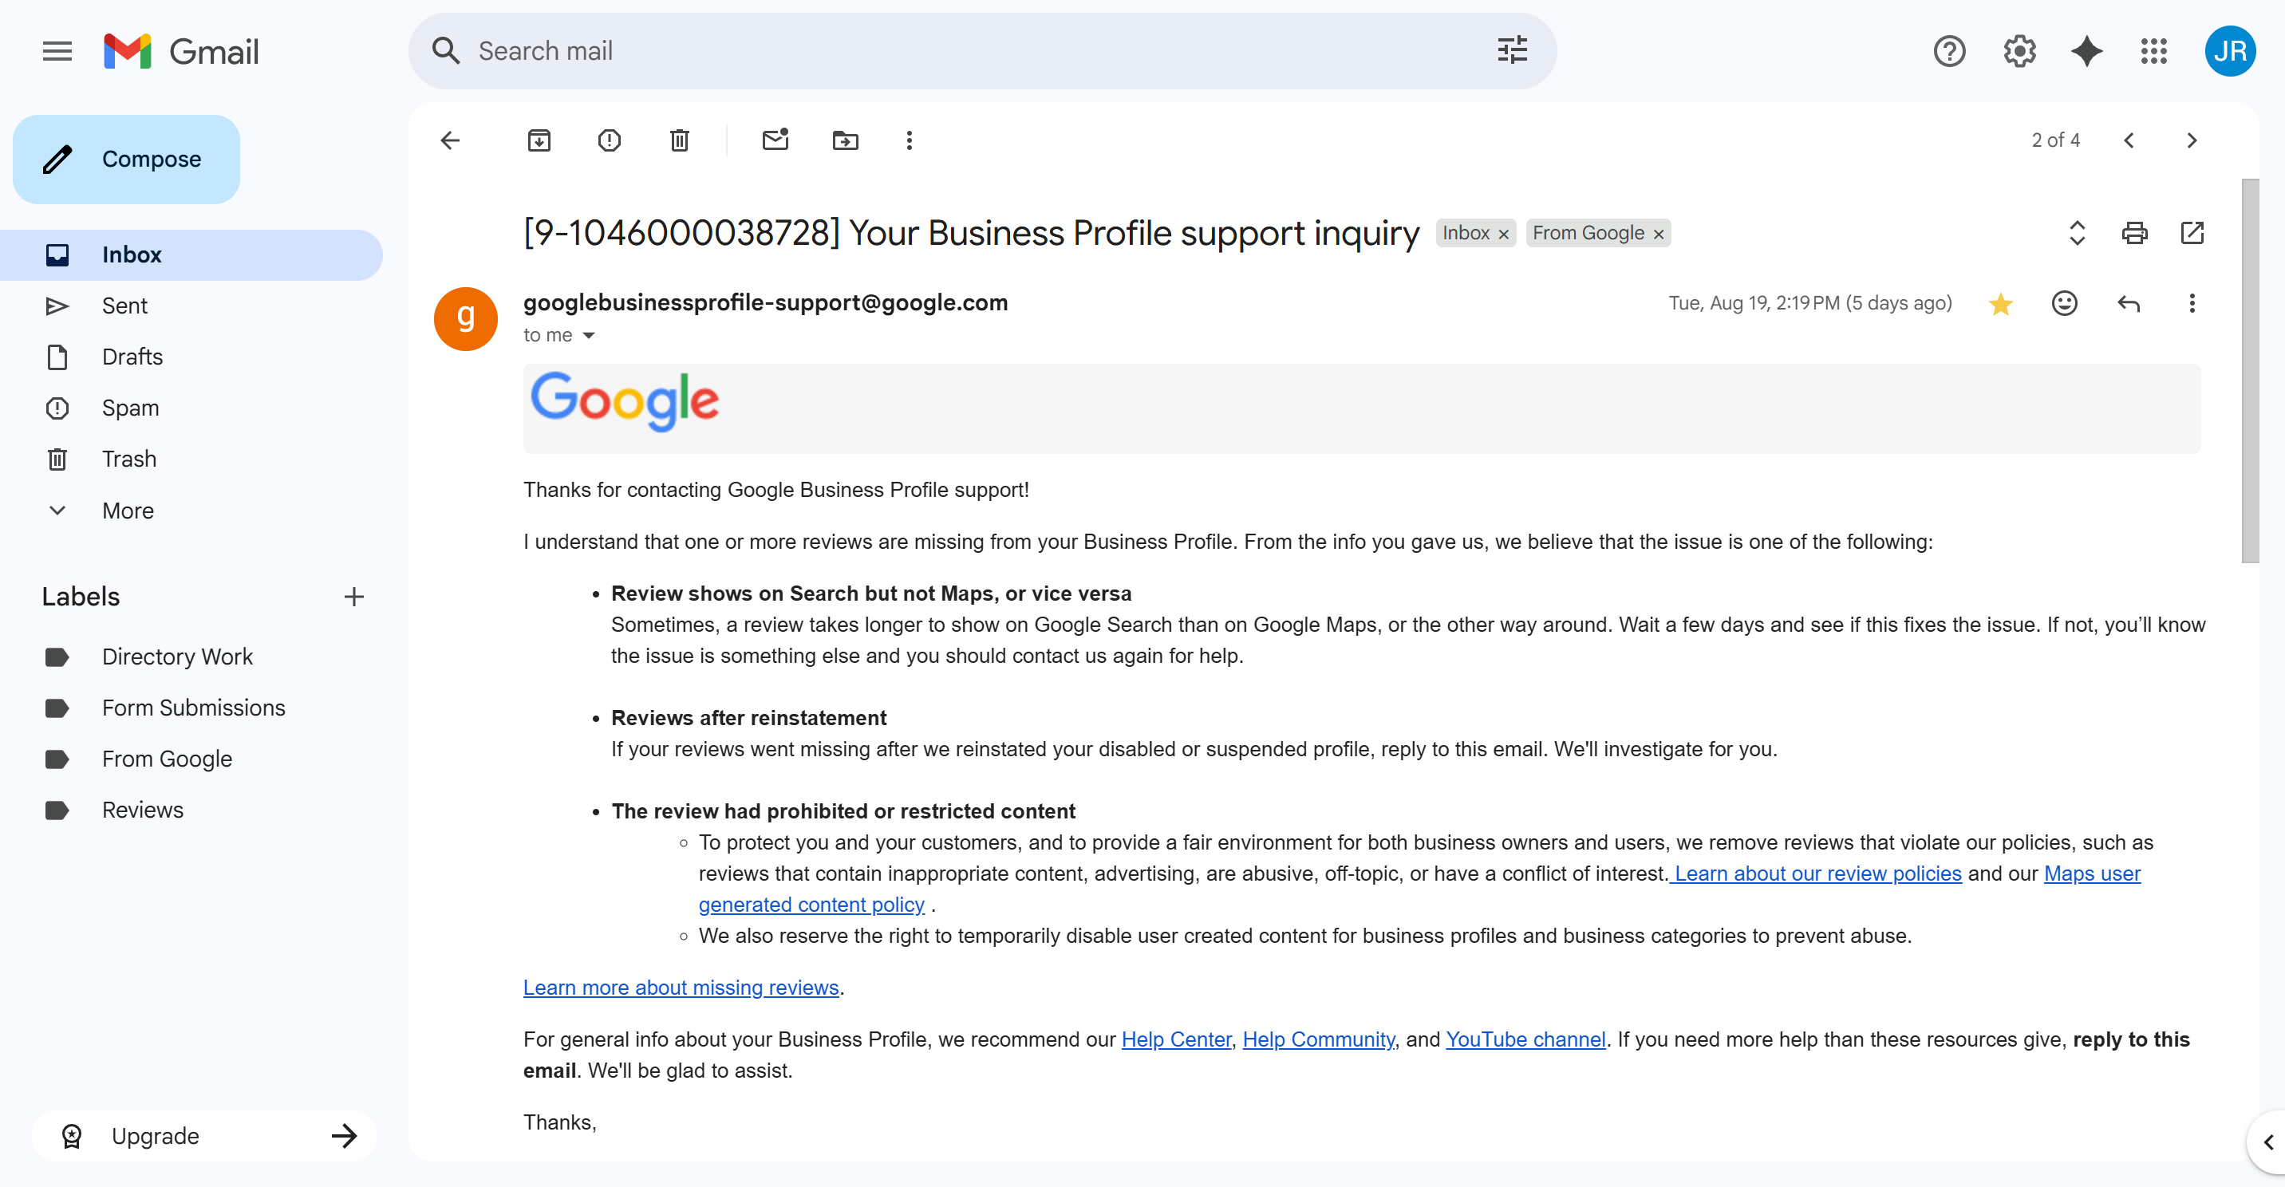Mark the email as unread

(x=775, y=140)
